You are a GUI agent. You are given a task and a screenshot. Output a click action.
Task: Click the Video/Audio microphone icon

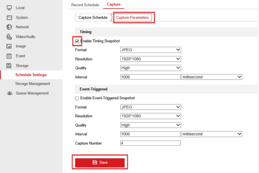click(9, 37)
